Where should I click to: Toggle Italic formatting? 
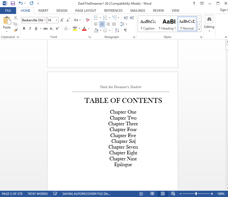tap(30, 28)
